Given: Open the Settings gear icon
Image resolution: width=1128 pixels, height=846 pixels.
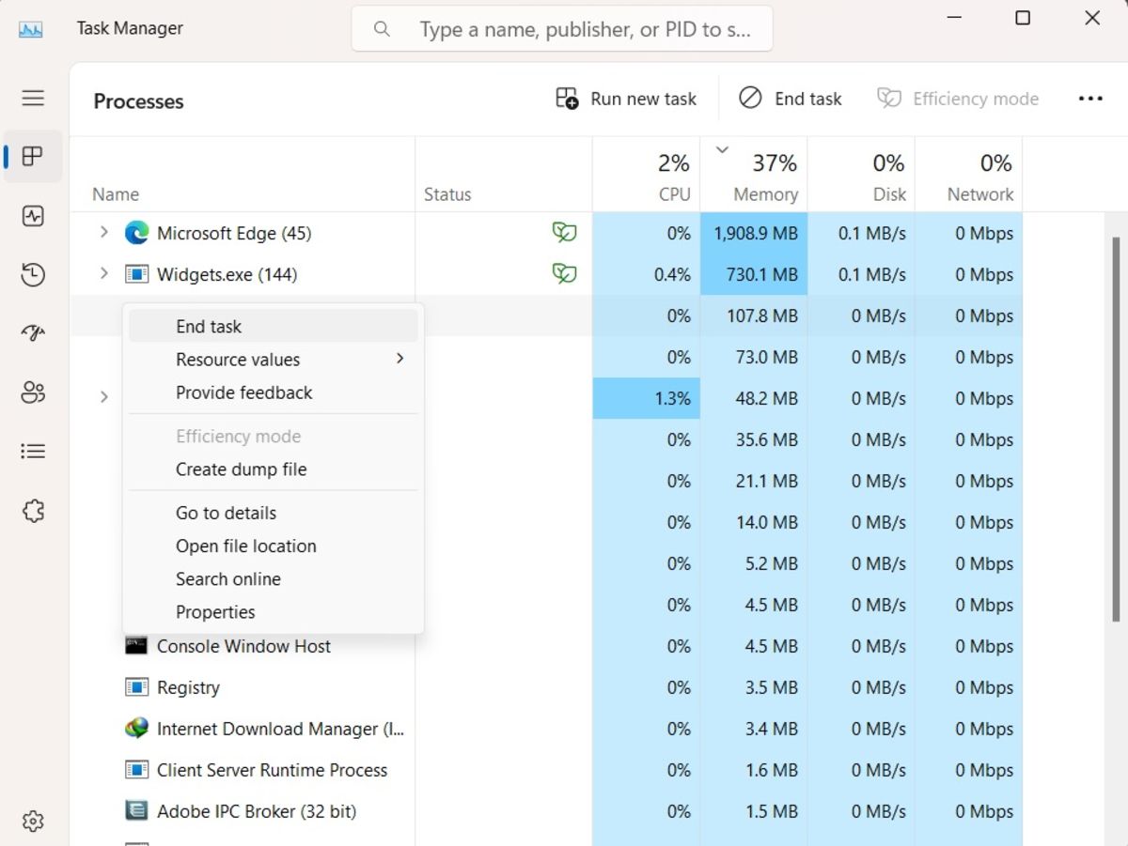Looking at the screenshot, I should tap(33, 821).
